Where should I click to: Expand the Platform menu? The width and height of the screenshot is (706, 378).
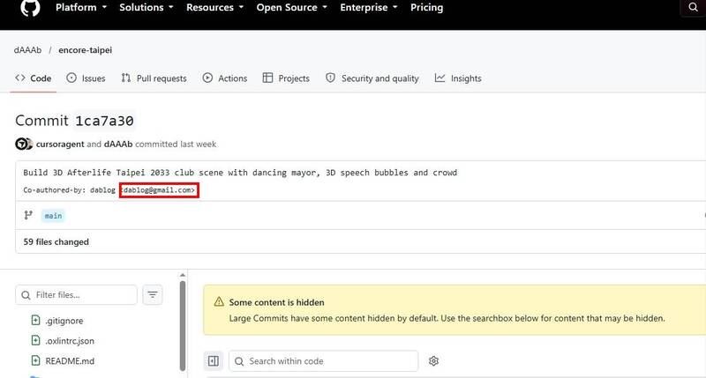[81, 7]
